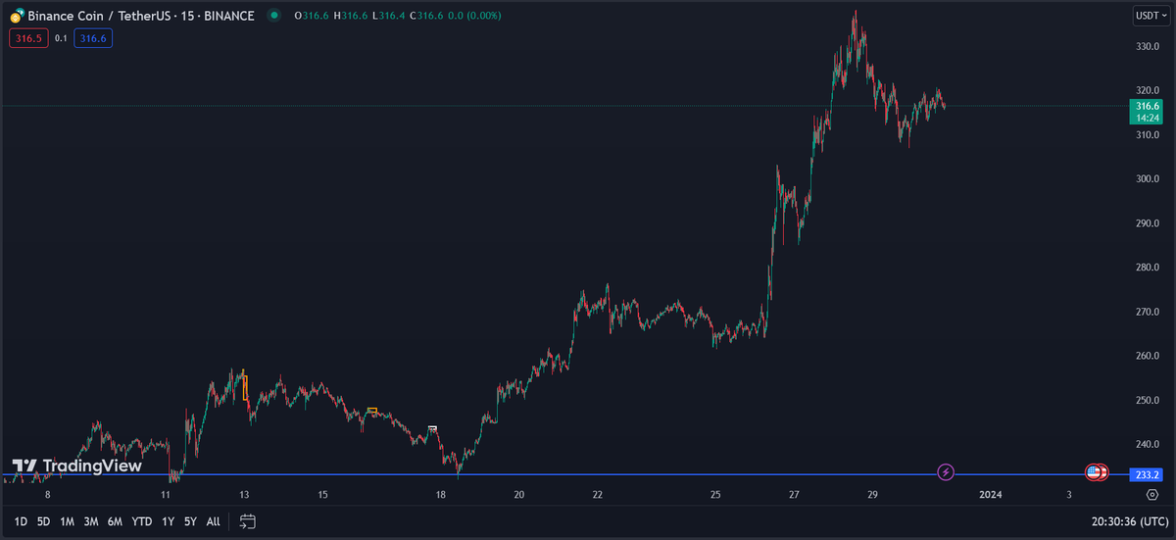
Task: Set time range to 3M
Action: coord(91,521)
